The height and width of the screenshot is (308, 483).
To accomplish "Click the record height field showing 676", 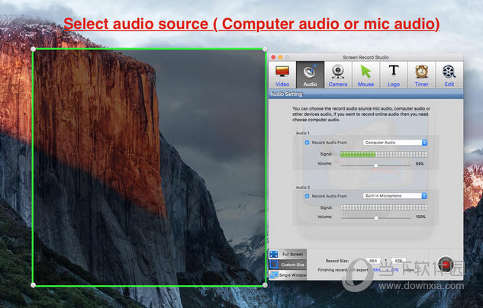I will (398, 261).
